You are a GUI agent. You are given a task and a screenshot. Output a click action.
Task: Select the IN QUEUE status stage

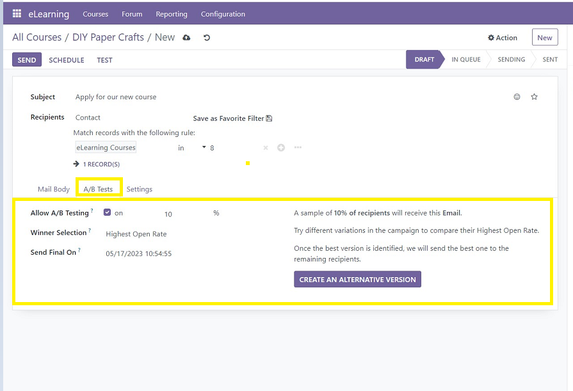(x=466, y=60)
